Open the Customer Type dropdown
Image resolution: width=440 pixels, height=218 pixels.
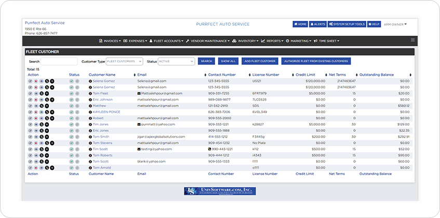(124, 61)
